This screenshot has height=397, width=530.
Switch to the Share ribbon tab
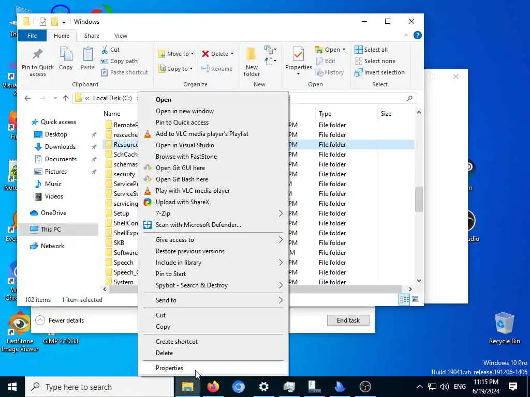[92, 36]
